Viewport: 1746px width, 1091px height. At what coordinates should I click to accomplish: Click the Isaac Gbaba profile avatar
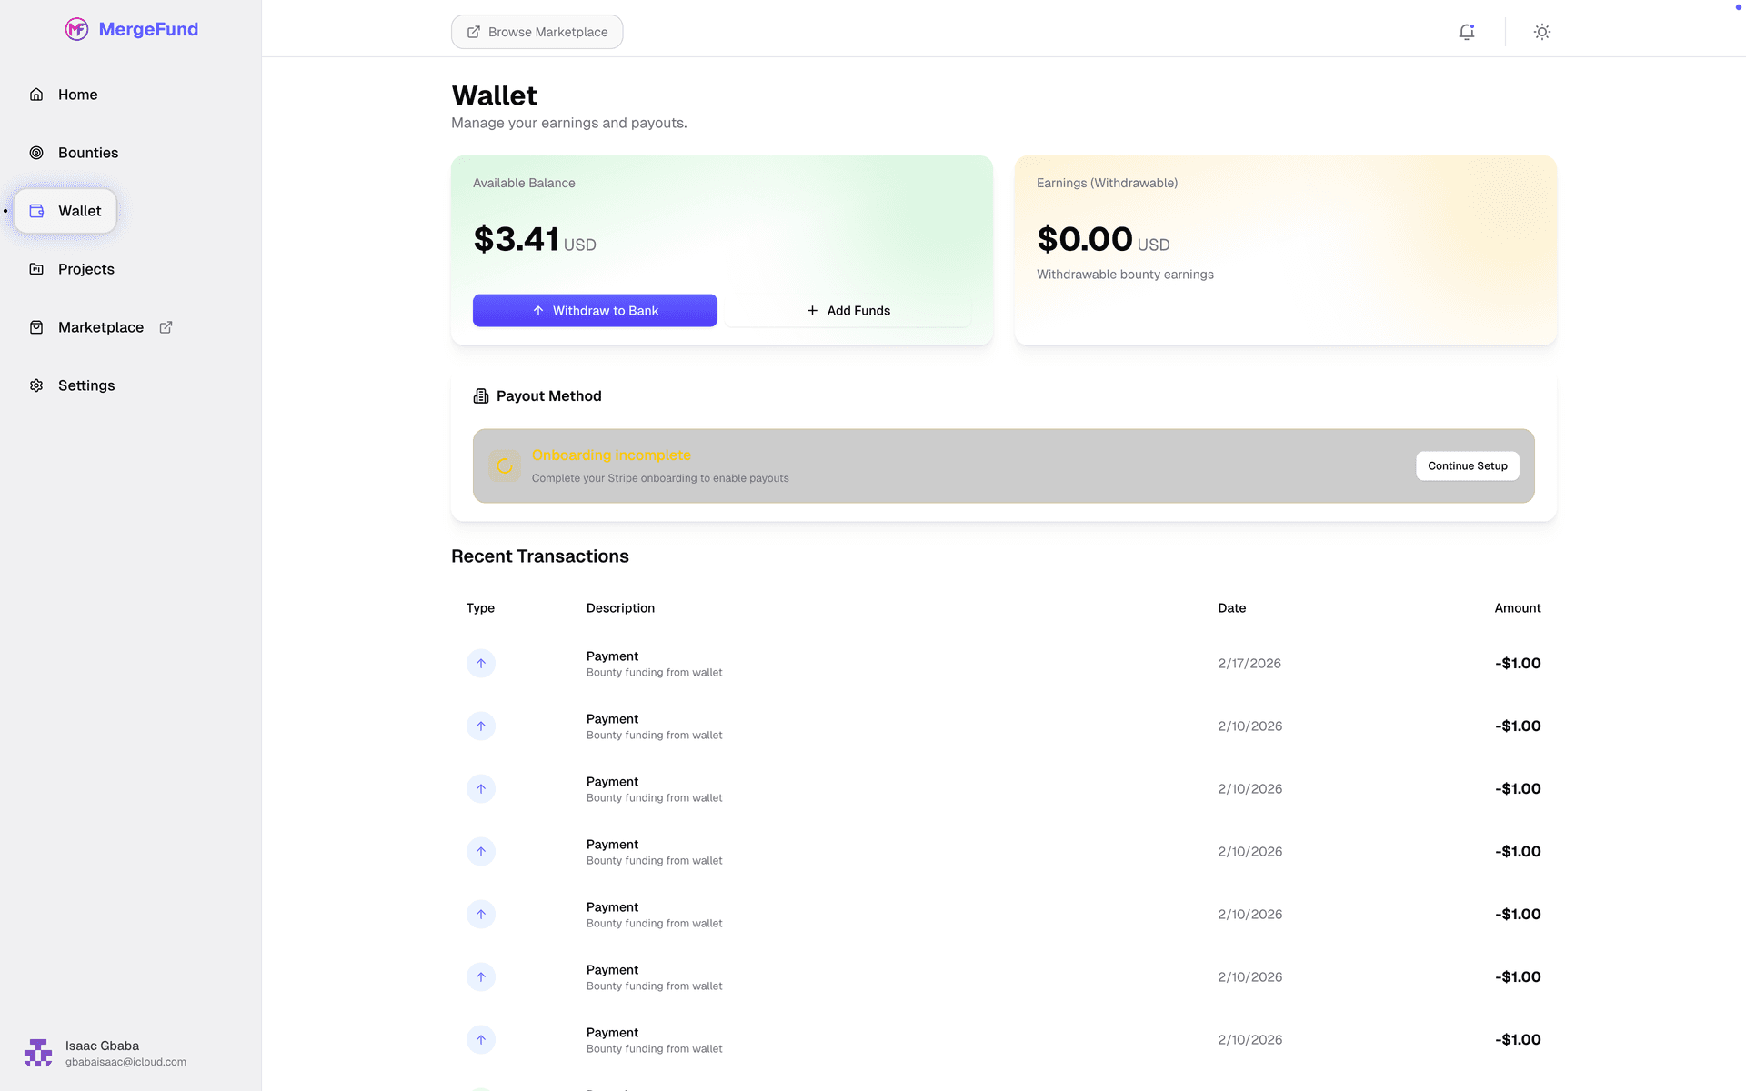[x=37, y=1052]
